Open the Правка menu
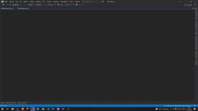This screenshot has height=111, width=198. click(x=11, y=2)
